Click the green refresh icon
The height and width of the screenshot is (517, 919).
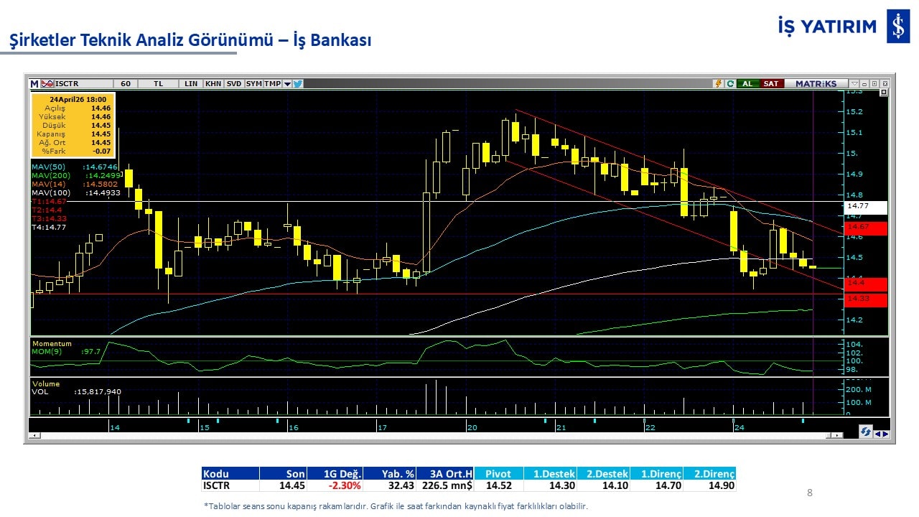pos(730,83)
